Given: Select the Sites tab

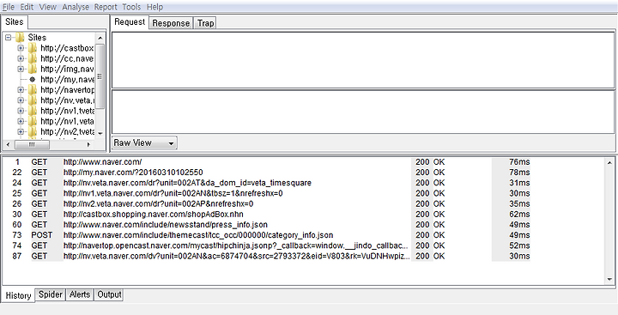Looking at the screenshot, I should 15,22.
